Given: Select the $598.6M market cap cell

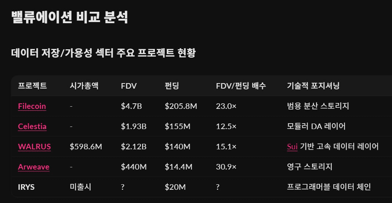Looking at the screenshot, I should 86,147.
